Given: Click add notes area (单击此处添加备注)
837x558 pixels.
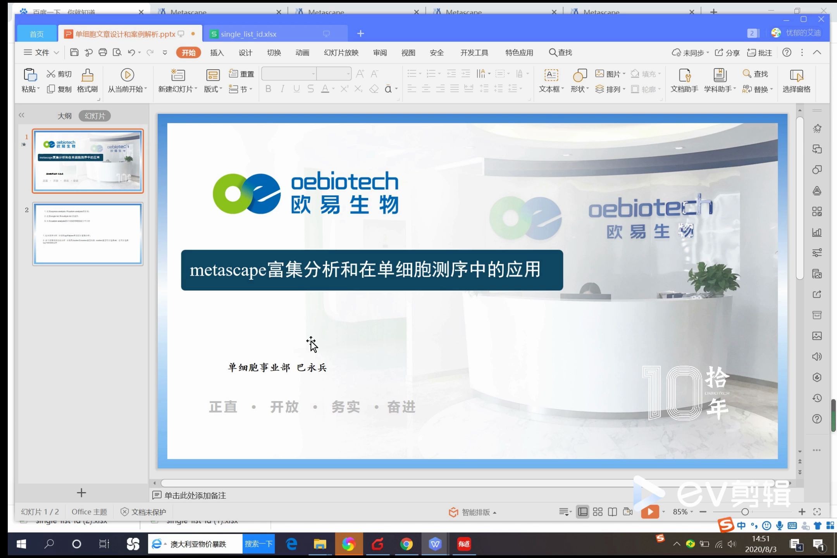Looking at the screenshot, I should (195, 495).
